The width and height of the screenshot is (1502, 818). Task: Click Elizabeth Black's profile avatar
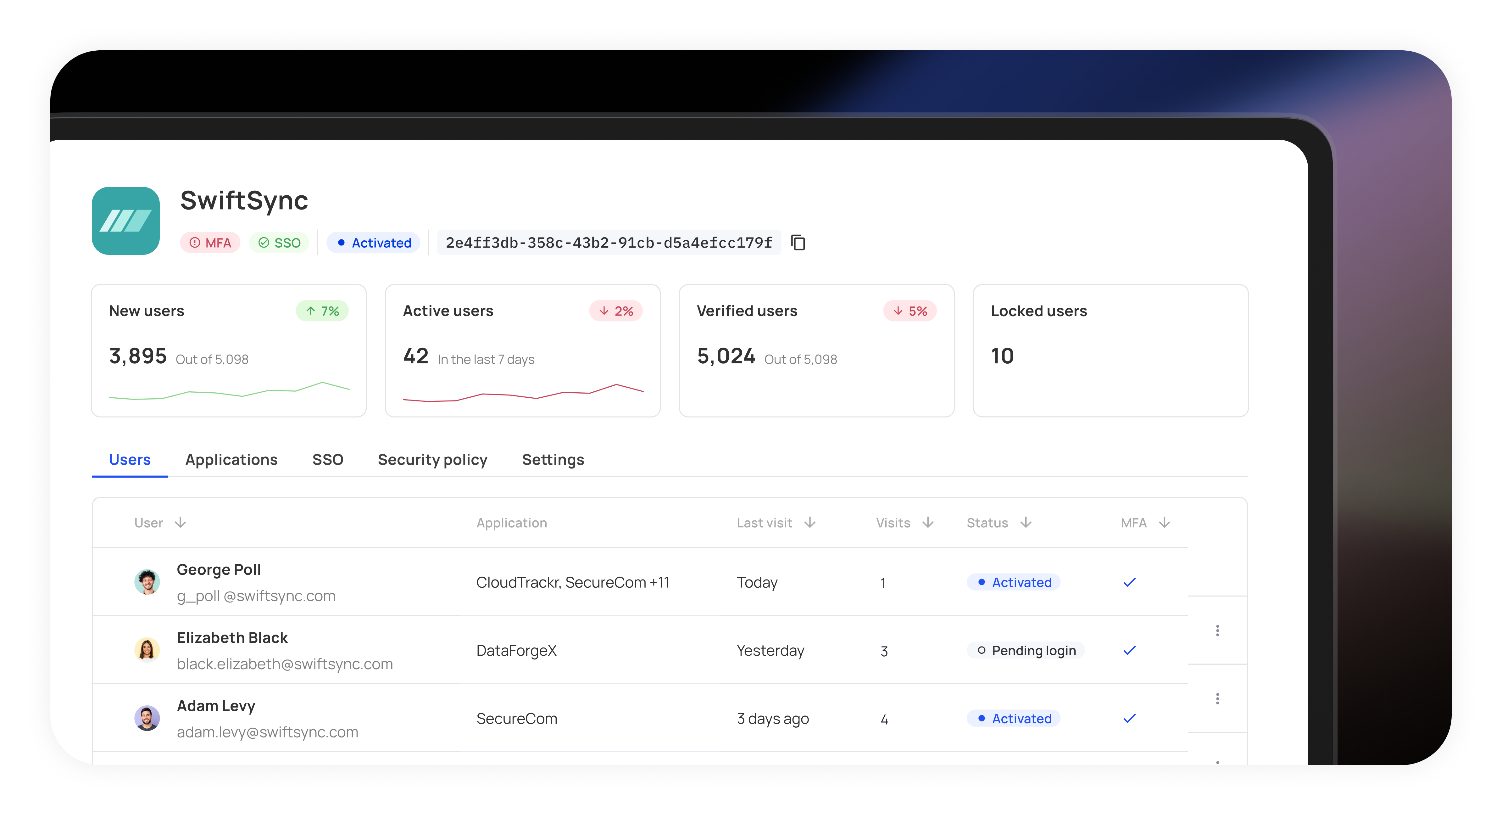pyautogui.click(x=147, y=650)
